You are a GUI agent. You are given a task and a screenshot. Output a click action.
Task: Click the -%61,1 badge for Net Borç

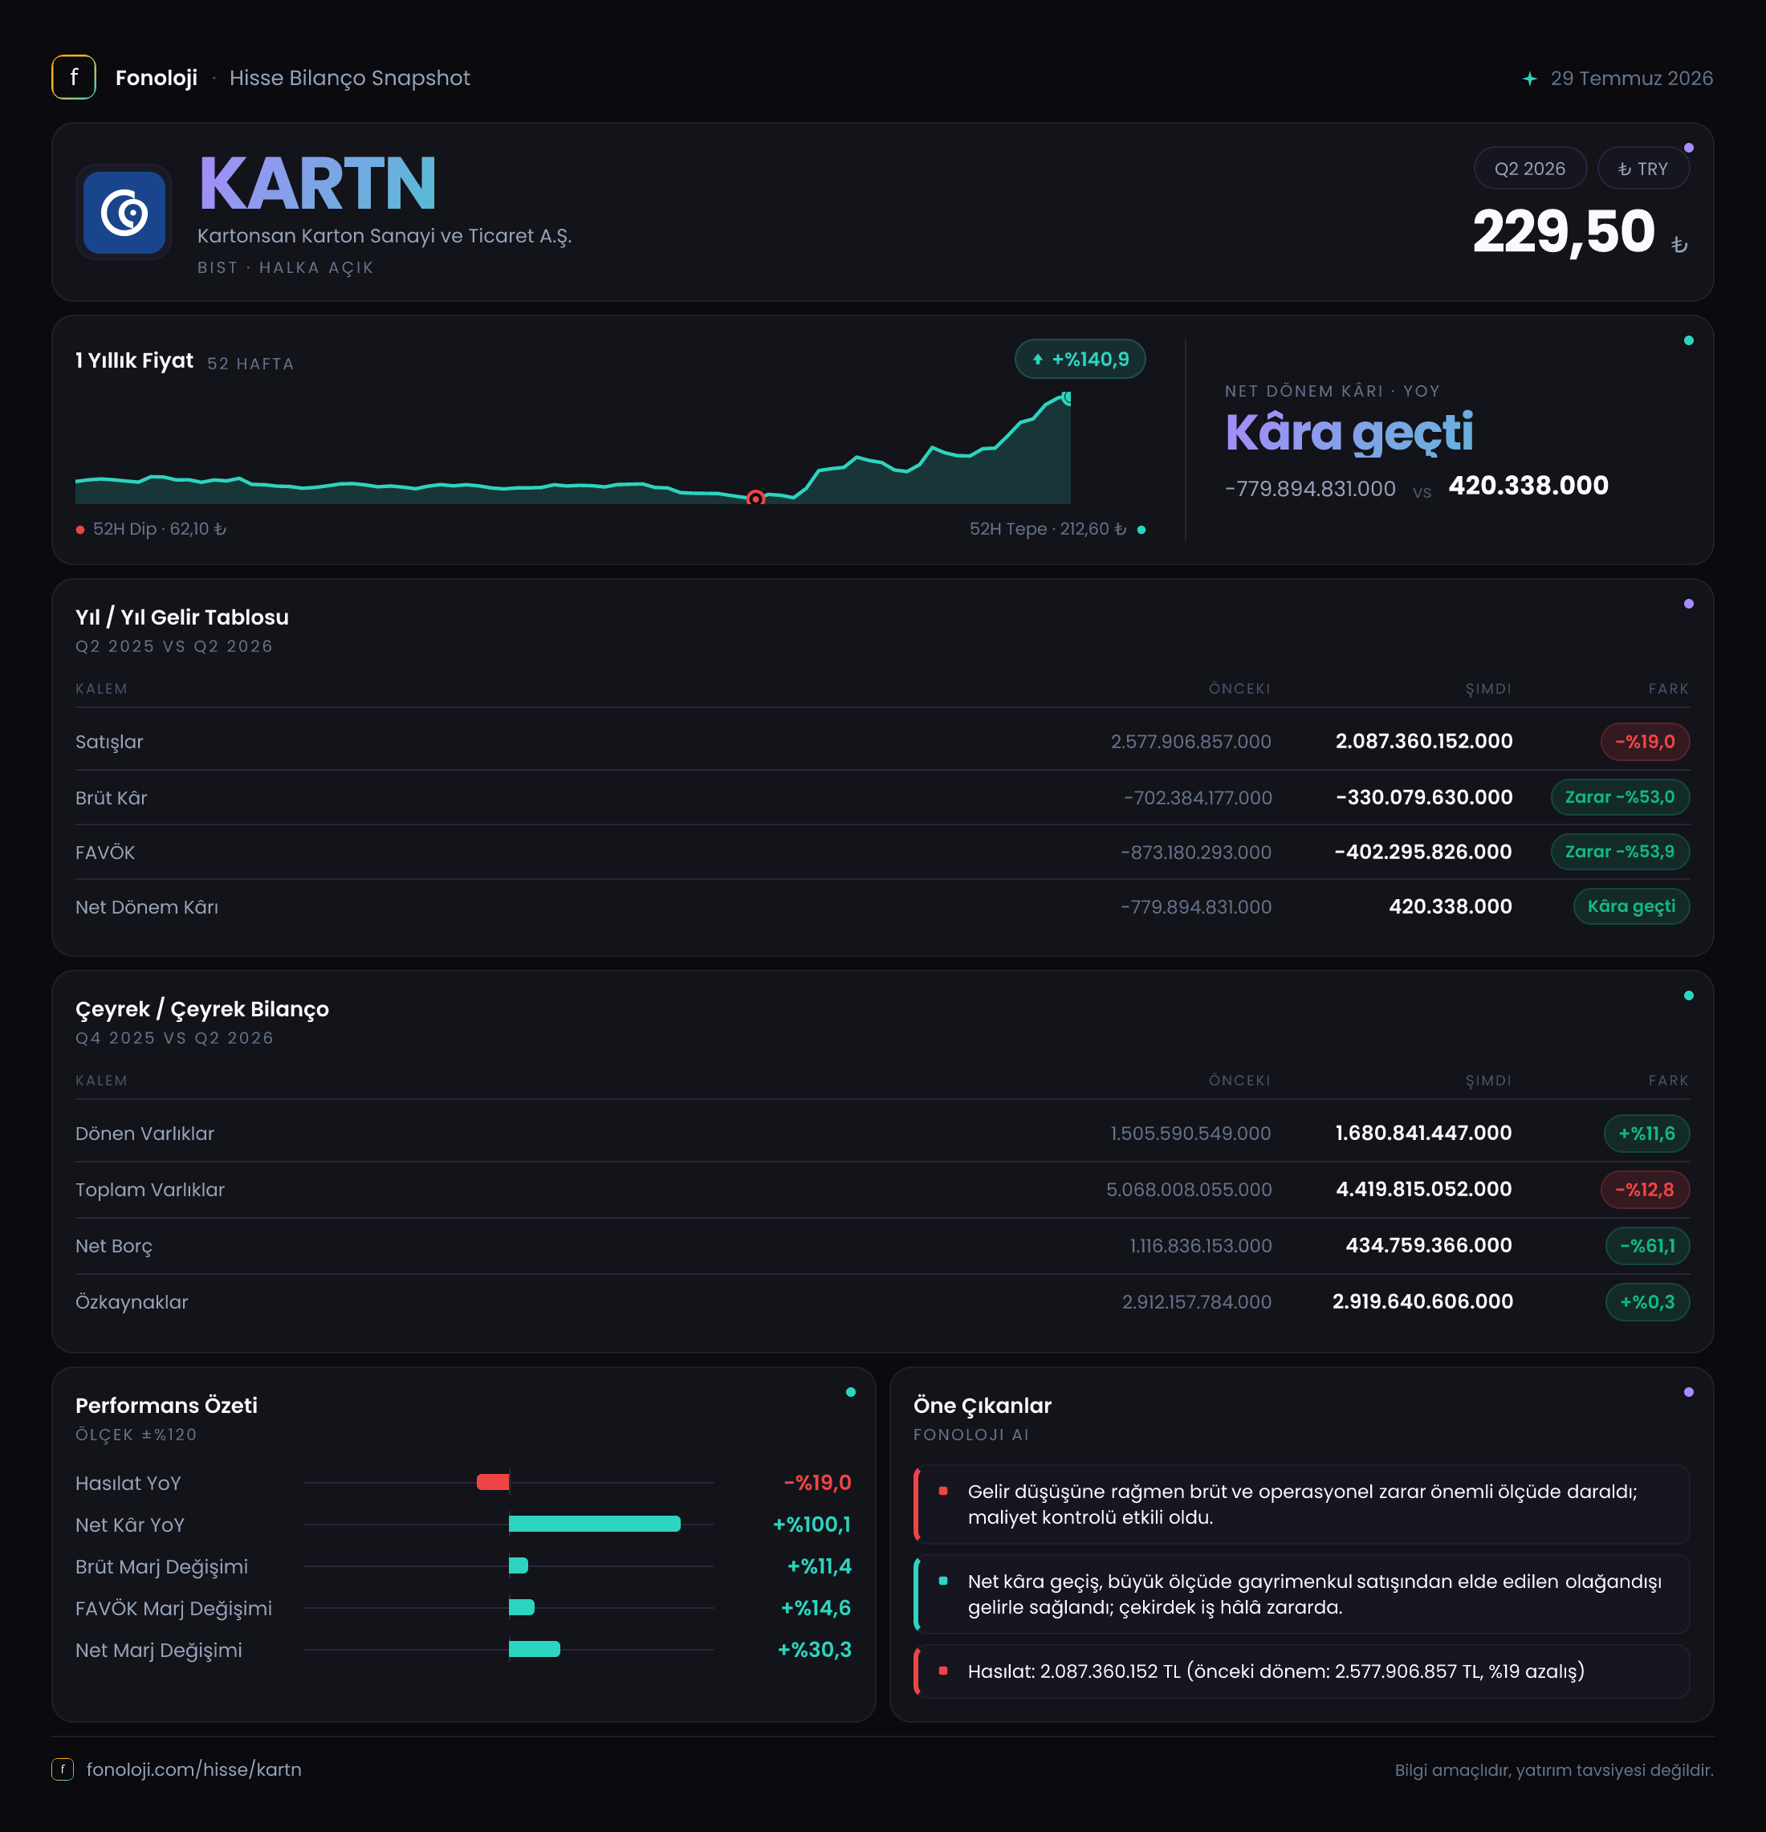(x=1647, y=1245)
